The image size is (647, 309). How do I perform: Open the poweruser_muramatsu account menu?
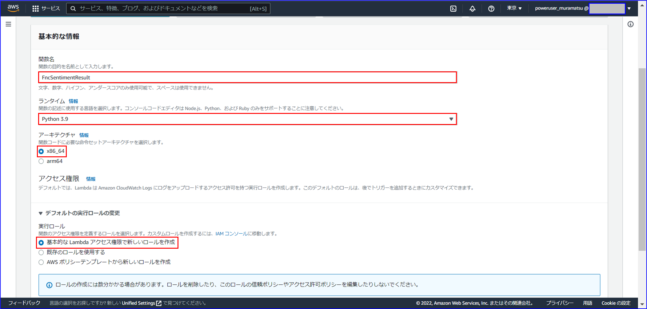coord(561,8)
